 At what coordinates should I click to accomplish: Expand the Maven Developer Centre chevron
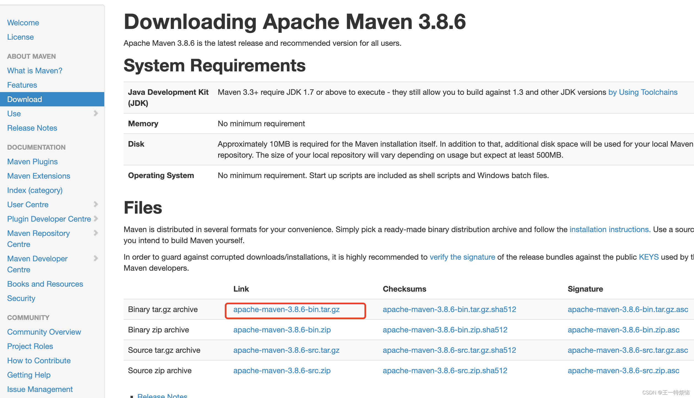tap(96, 258)
